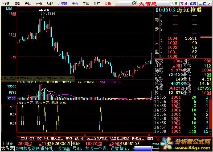
Task: Click the 路演 button in title bar
Action: 193,4
